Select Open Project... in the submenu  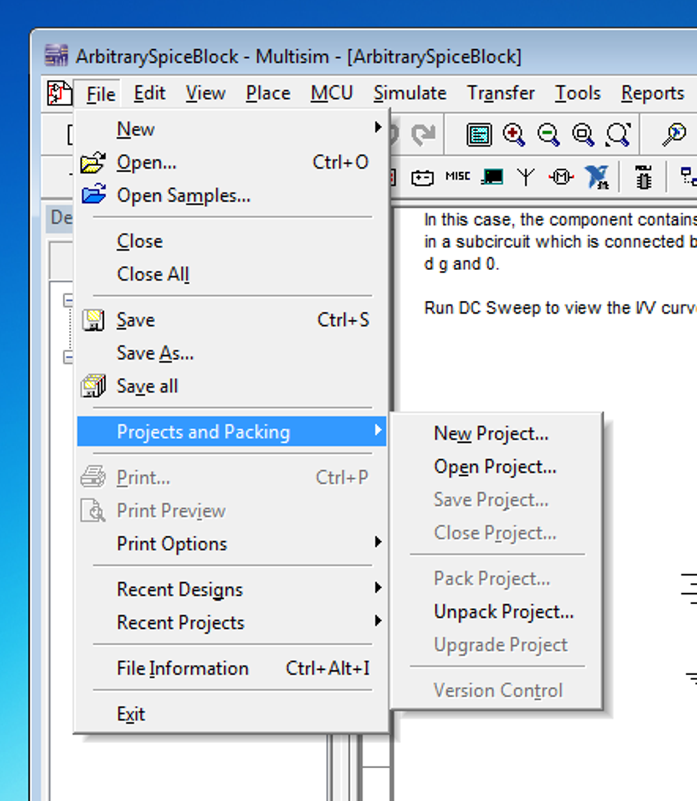pyautogui.click(x=496, y=467)
